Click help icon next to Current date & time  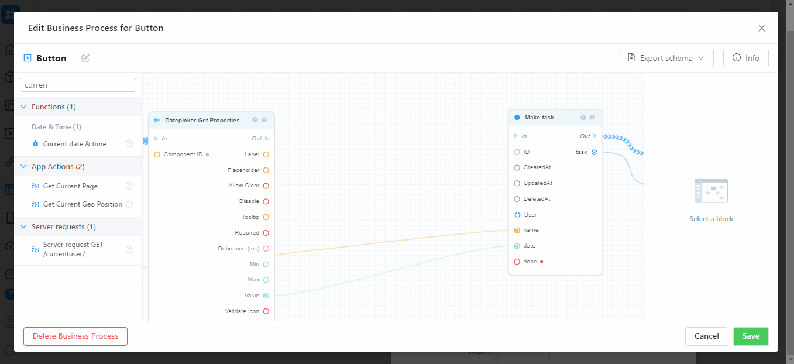pyautogui.click(x=129, y=144)
